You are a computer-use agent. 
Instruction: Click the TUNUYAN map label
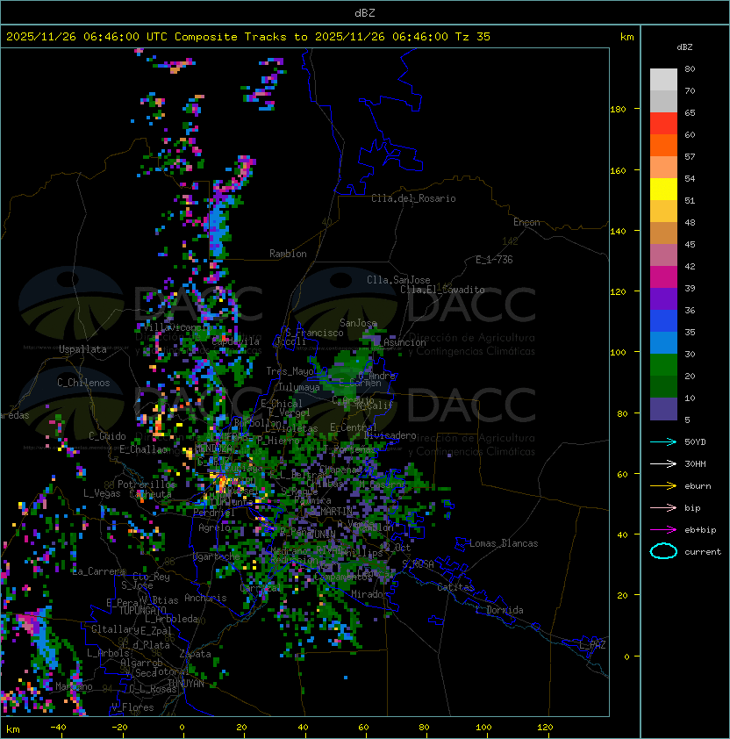click(186, 684)
